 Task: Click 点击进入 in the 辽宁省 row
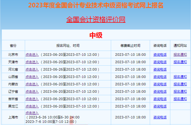[32, 92]
